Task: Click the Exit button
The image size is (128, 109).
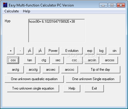Action: [94, 88]
